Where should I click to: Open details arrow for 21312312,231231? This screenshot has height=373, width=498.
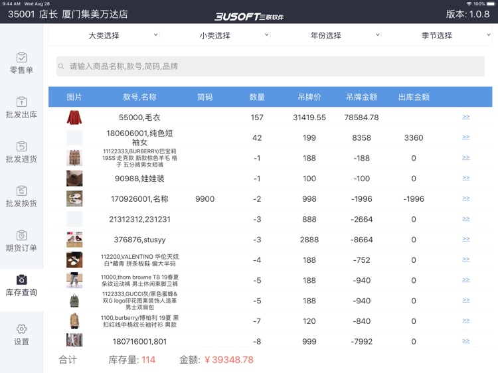pyautogui.click(x=466, y=219)
